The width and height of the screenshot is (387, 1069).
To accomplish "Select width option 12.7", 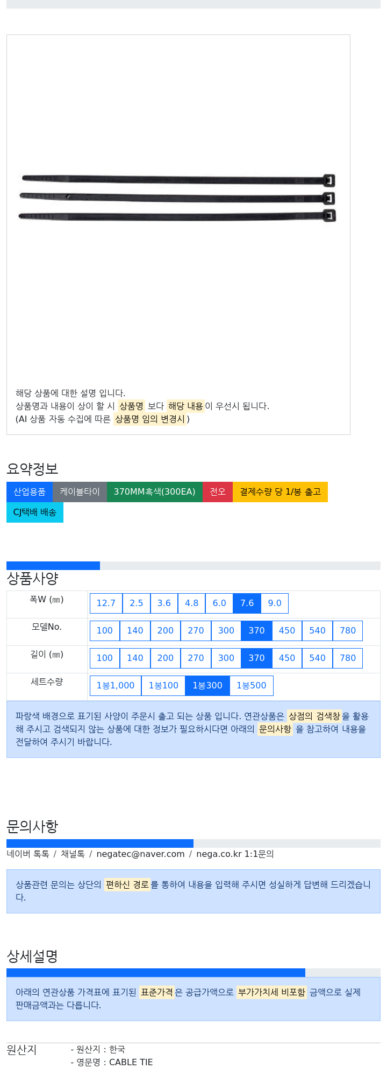I will click(106, 603).
